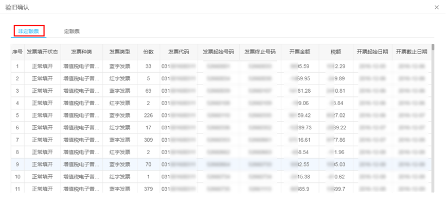Click the 开票金额 column header
The image size is (446, 202).
[x=300, y=52]
